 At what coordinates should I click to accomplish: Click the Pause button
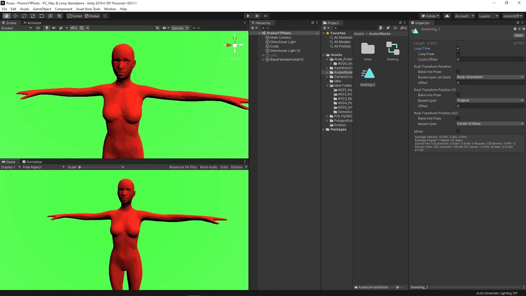[257, 16]
